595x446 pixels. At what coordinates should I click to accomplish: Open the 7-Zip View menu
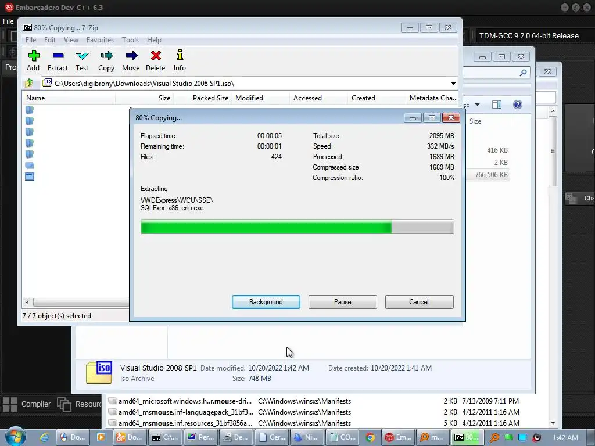pyautogui.click(x=71, y=40)
